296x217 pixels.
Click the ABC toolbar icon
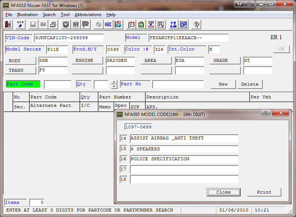[x=108, y=25]
